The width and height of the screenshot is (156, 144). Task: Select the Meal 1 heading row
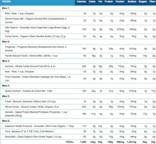pos(78,8)
